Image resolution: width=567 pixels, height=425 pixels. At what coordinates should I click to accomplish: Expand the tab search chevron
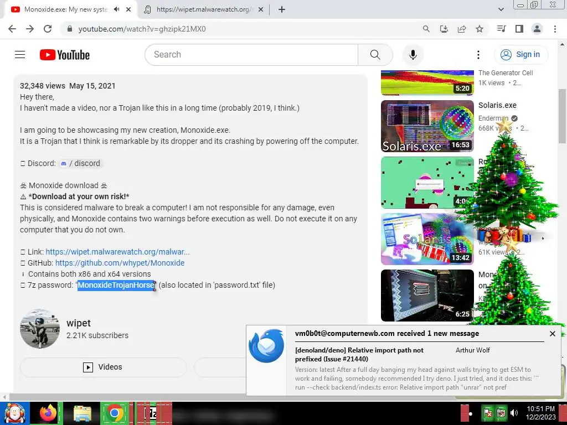tap(501, 9)
